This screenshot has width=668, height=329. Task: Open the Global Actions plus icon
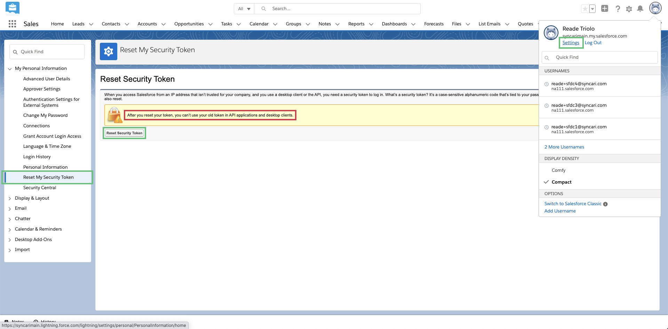(x=605, y=8)
